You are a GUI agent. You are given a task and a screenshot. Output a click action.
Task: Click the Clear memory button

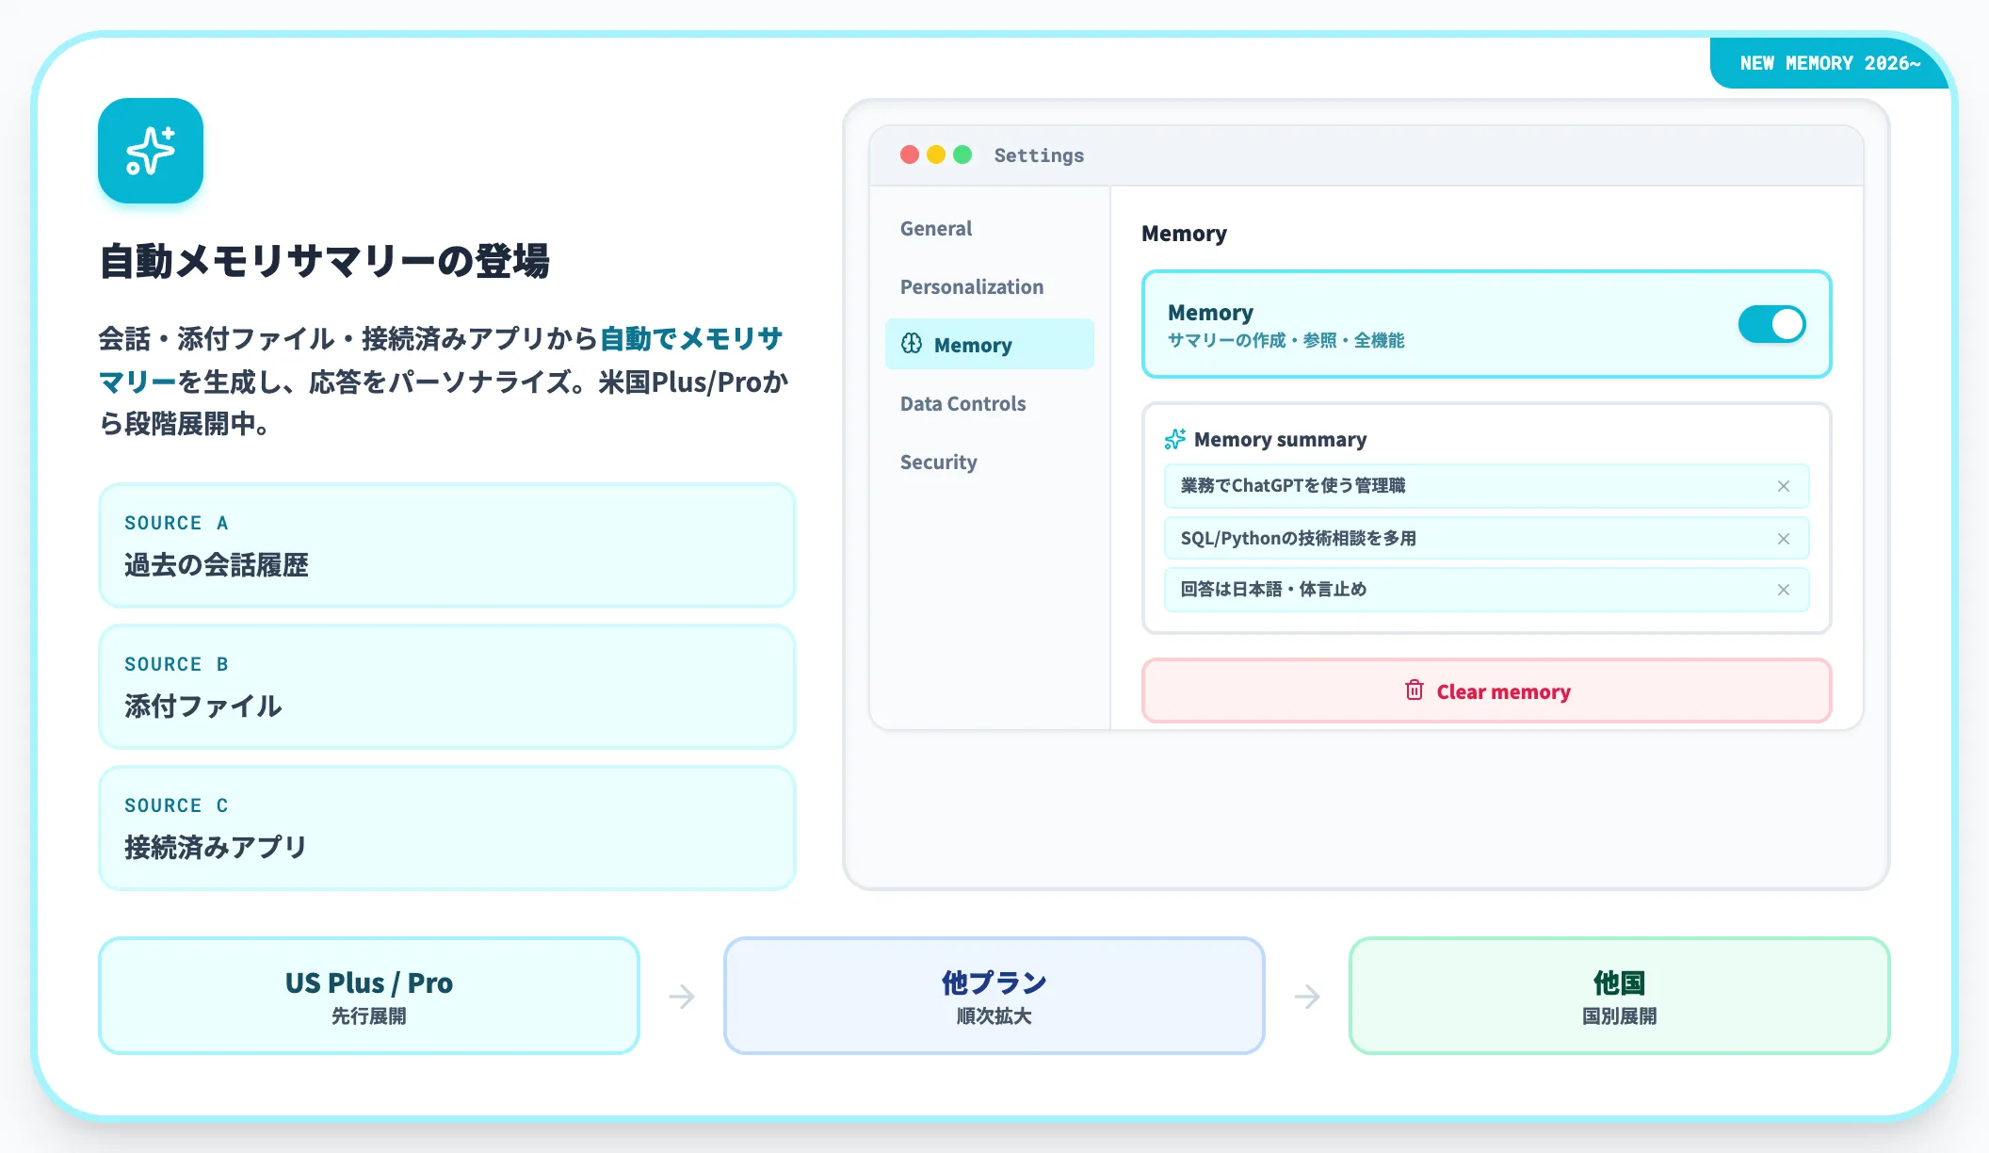[x=1486, y=690]
